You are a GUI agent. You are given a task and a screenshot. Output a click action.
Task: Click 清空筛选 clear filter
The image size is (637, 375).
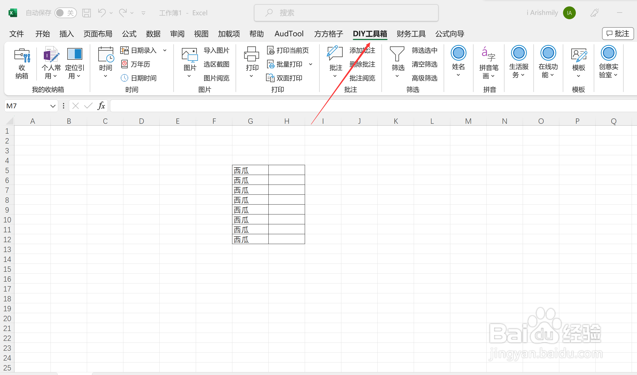point(425,64)
